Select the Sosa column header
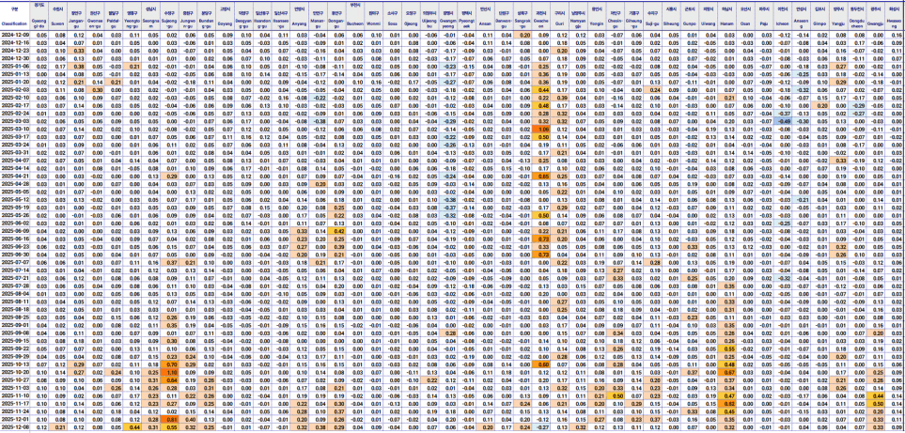905x433 pixels. point(393,17)
